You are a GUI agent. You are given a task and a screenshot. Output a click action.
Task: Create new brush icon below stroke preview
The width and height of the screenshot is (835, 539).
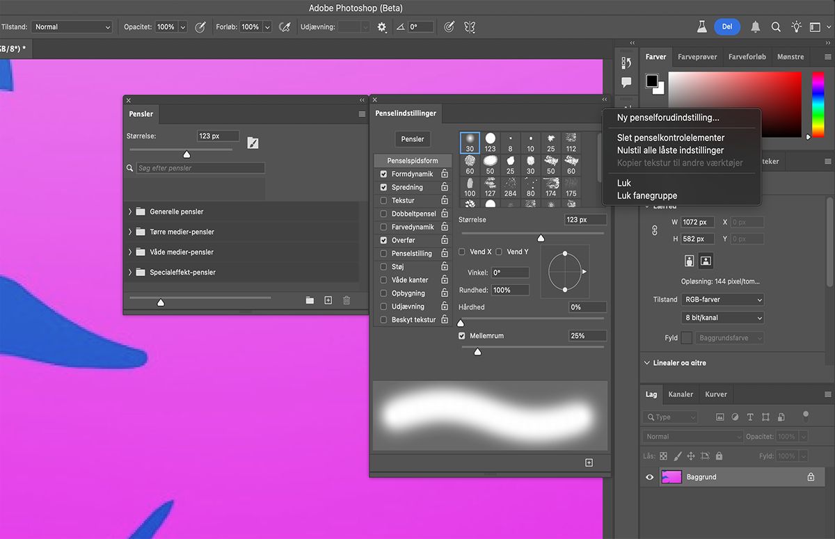[589, 462]
